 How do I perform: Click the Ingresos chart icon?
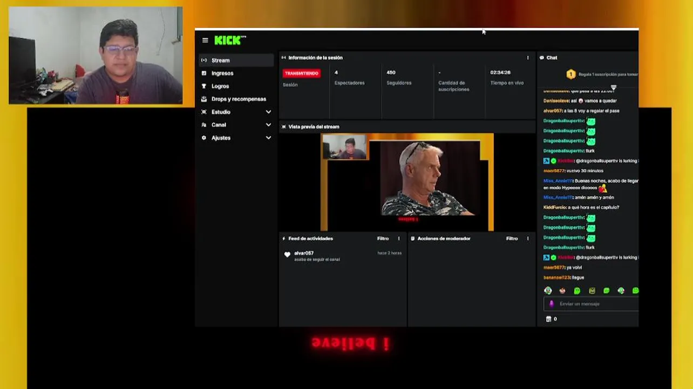(204, 73)
